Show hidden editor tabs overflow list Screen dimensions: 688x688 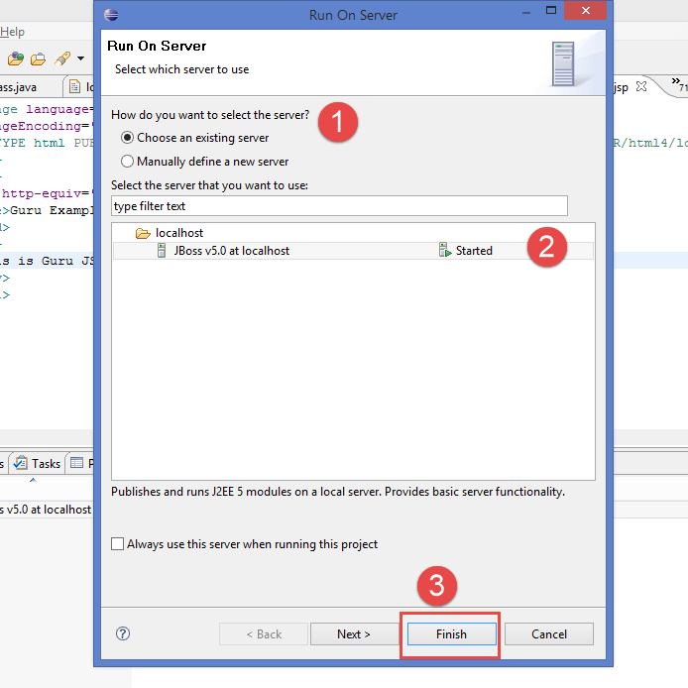[x=680, y=87]
